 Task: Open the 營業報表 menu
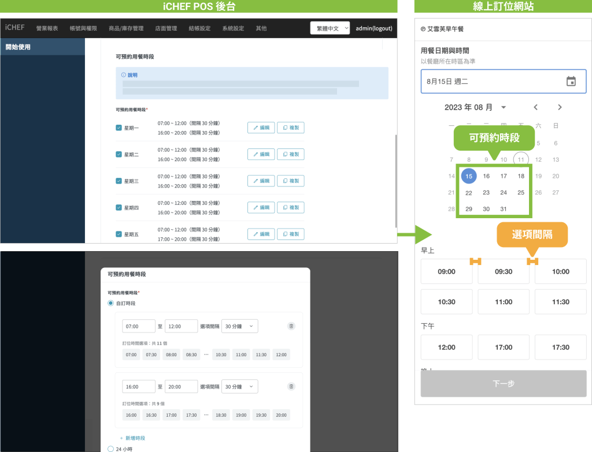click(47, 28)
